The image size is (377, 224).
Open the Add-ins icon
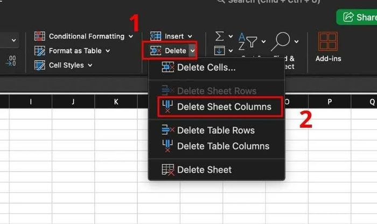click(328, 41)
